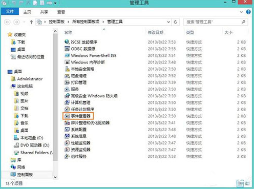Click 控制面板 in the breadcrumb path
The image size is (254, 189).
[x=57, y=22]
